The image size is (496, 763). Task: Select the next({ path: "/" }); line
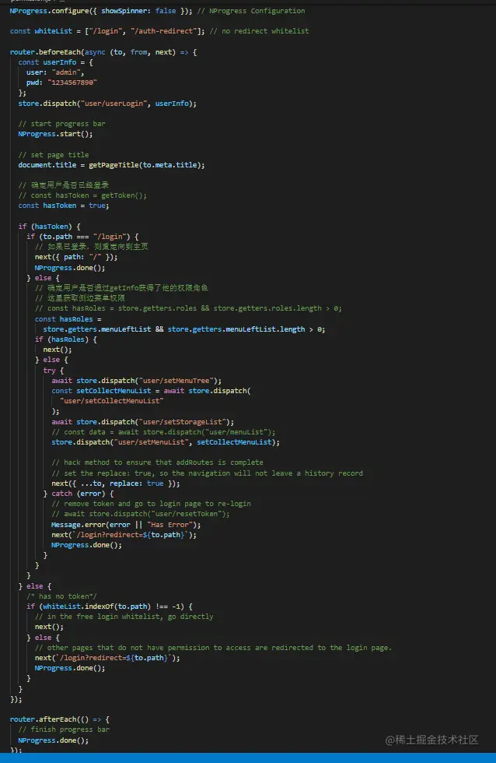76,258
